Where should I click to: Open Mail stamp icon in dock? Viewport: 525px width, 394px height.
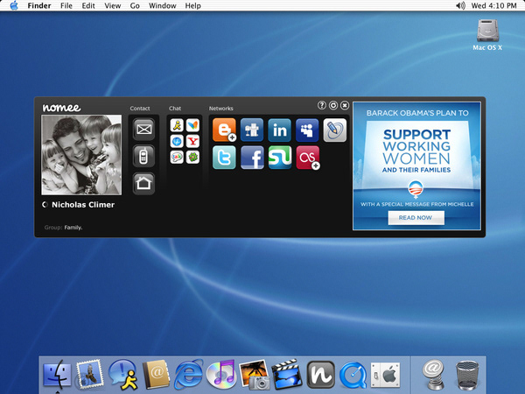click(x=89, y=375)
